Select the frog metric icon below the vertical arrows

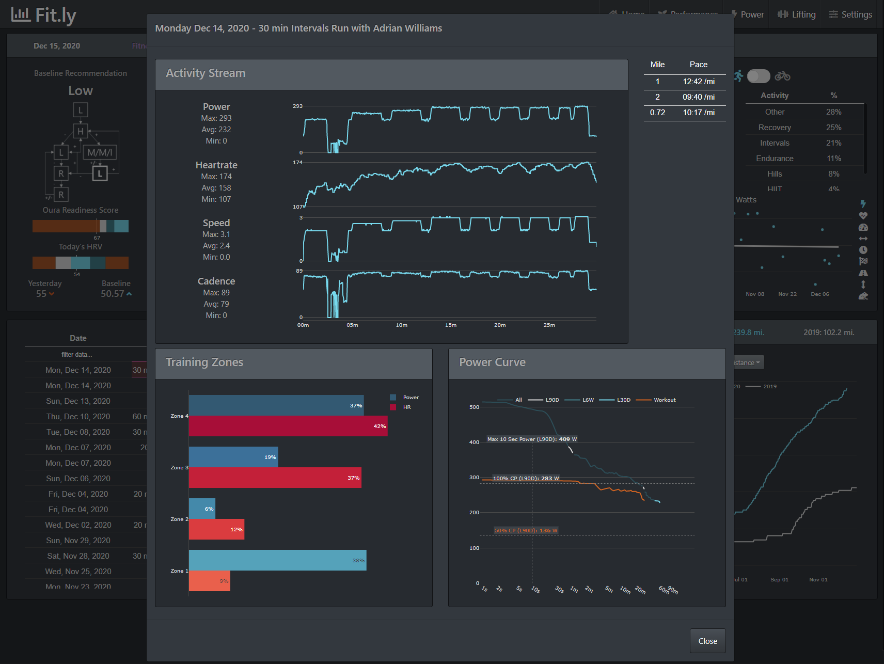863,296
